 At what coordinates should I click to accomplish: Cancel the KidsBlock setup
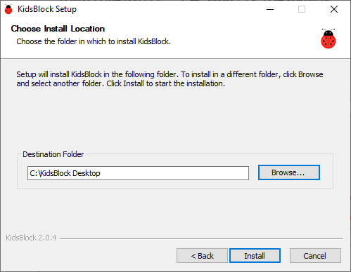(x=315, y=256)
